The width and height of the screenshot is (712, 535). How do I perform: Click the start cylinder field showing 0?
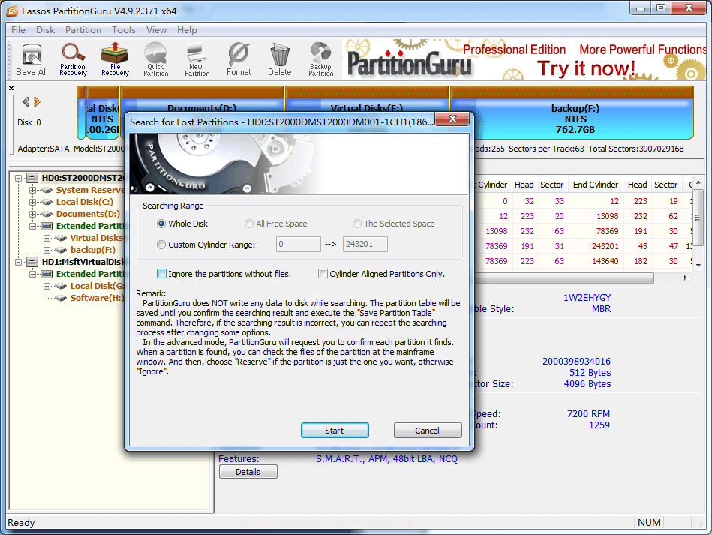(x=299, y=244)
